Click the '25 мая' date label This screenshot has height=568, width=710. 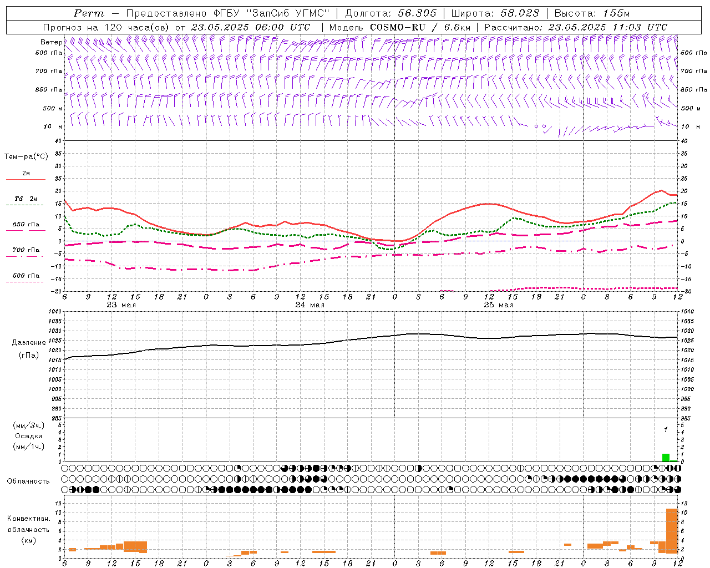498,305
